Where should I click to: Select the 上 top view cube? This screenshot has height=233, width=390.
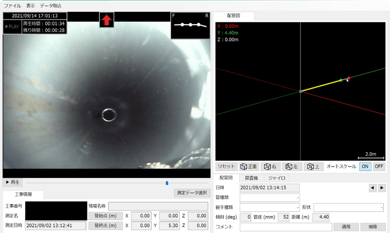313,166
